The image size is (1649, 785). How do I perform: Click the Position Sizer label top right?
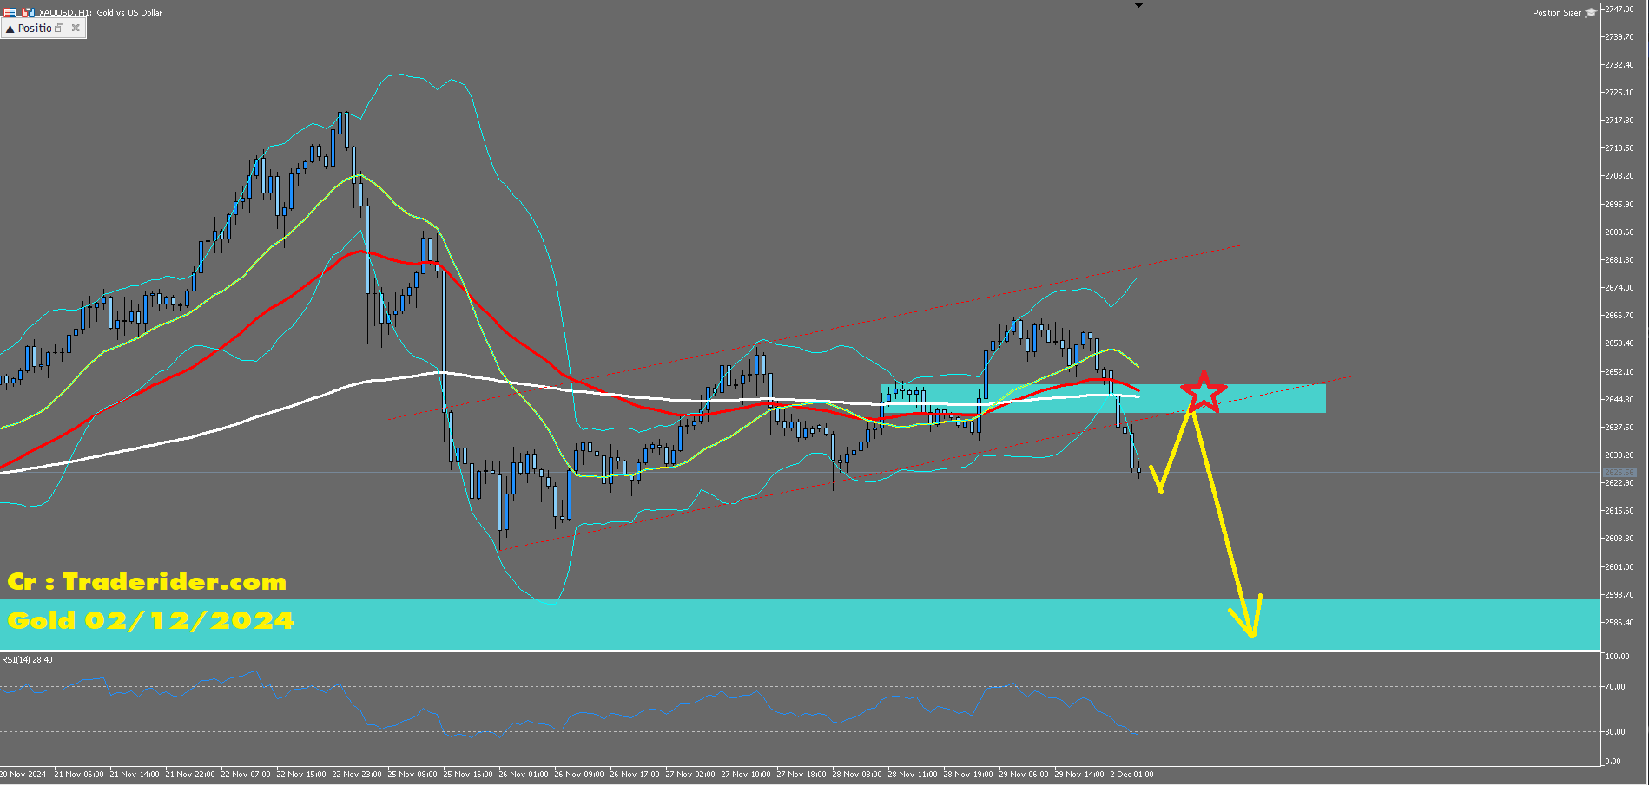(1556, 13)
